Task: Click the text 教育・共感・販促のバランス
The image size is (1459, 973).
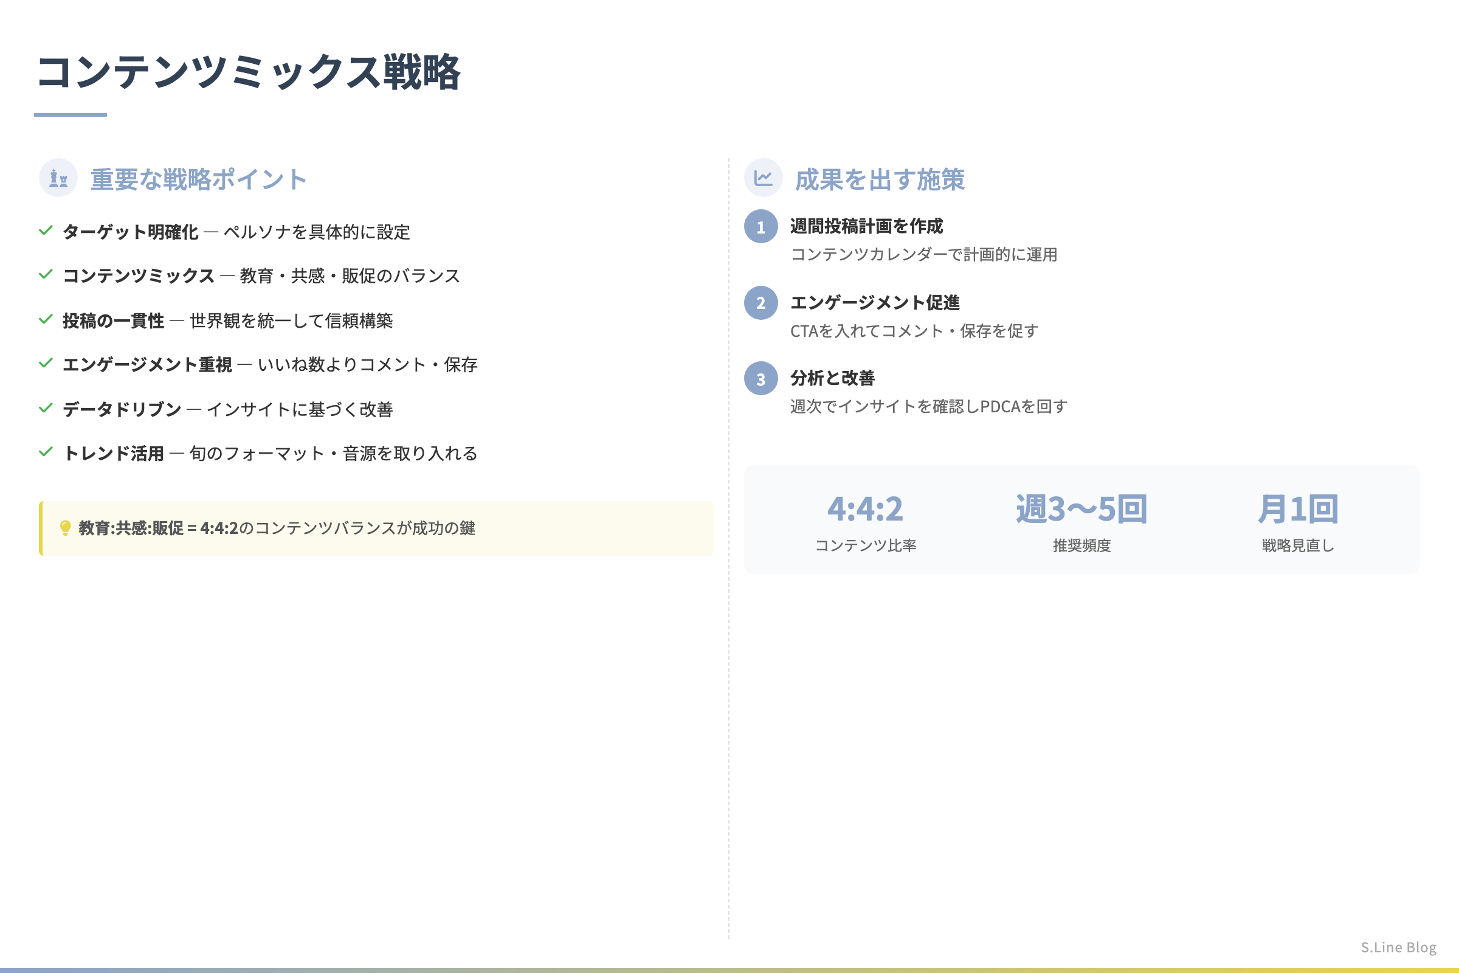Action: pos(350,275)
